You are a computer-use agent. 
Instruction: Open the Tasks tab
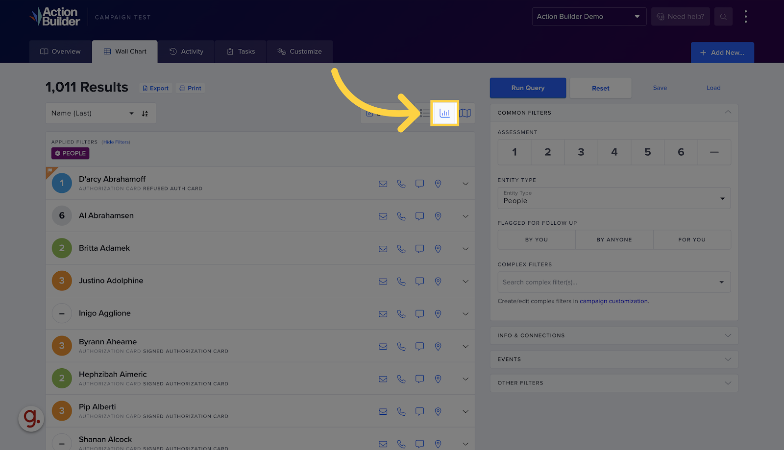coord(241,51)
